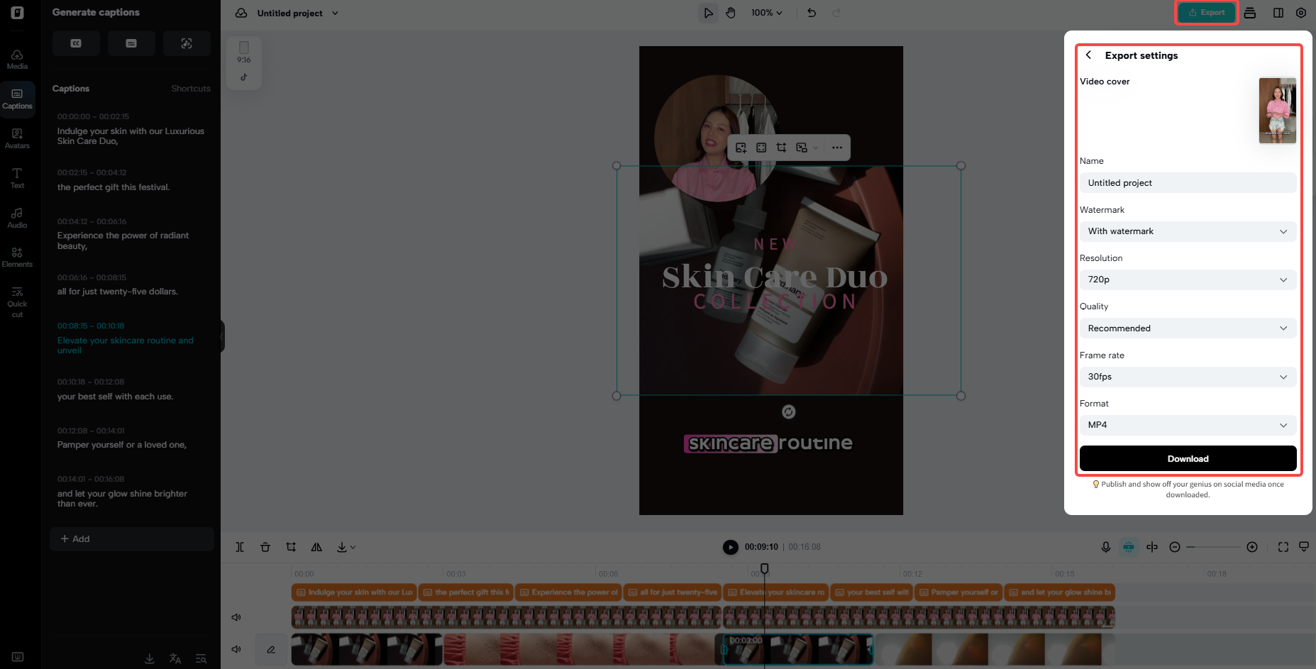Toggle the hand pan tool in the top bar
1316x669 pixels.
click(x=731, y=12)
